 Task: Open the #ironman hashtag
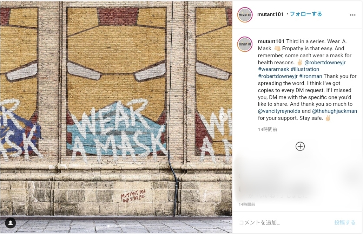(310, 76)
